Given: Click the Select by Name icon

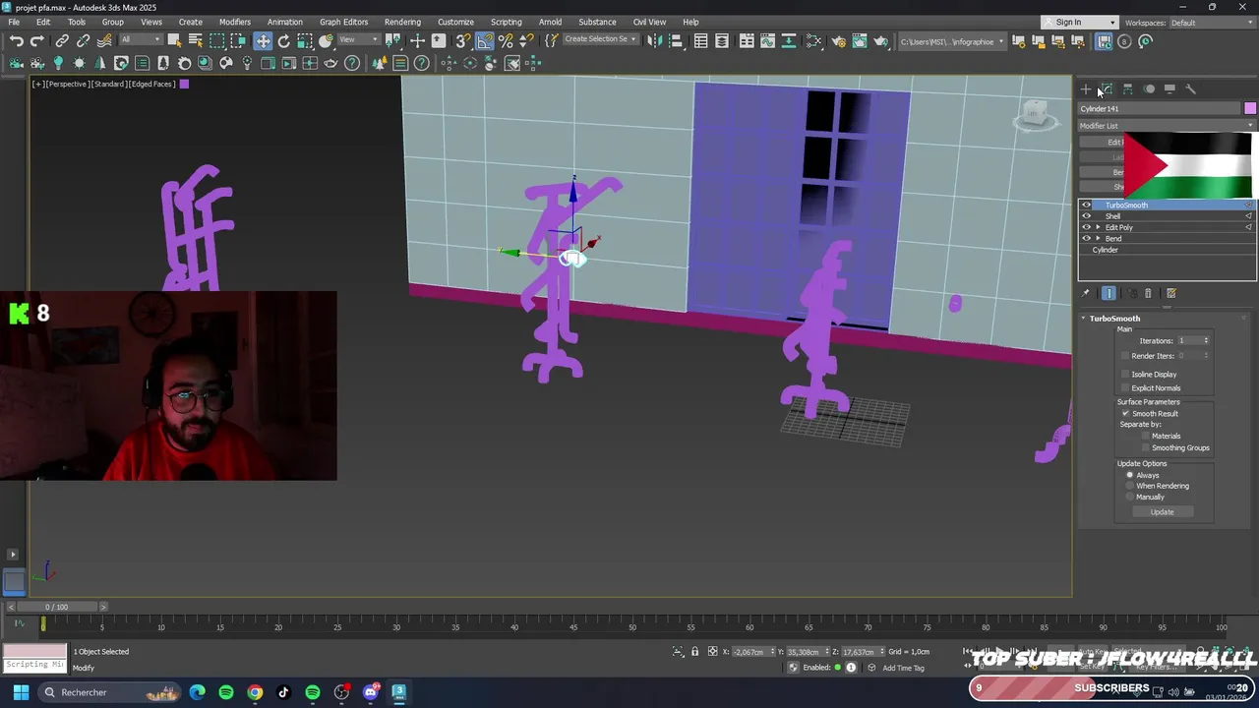Looking at the screenshot, I should pos(195,41).
